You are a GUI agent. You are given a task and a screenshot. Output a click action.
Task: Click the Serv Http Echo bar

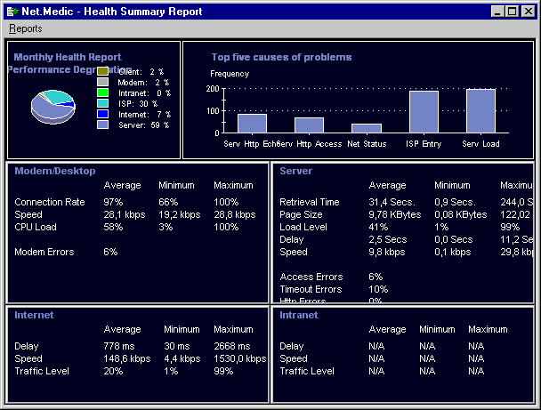tap(252, 123)
